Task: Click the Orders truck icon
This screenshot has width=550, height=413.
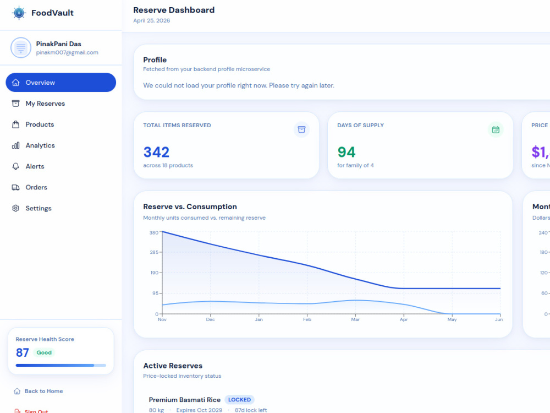Action: [16, 187]
